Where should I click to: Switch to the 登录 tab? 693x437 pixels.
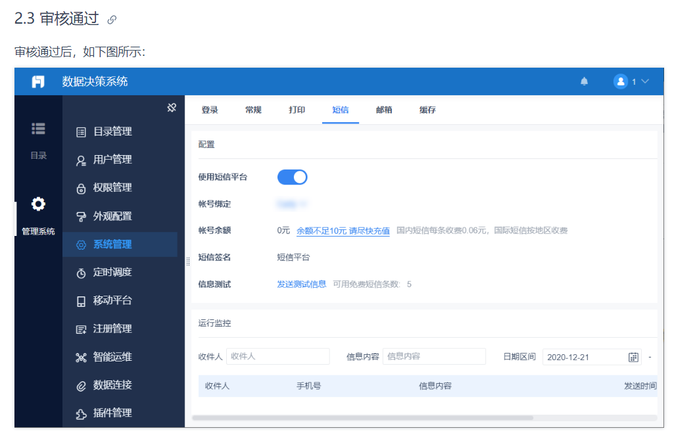(x=210, y=110)
